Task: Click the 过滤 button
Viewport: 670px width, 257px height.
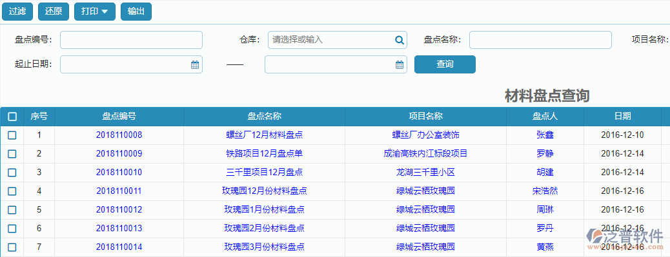Action: click(17, 12)
